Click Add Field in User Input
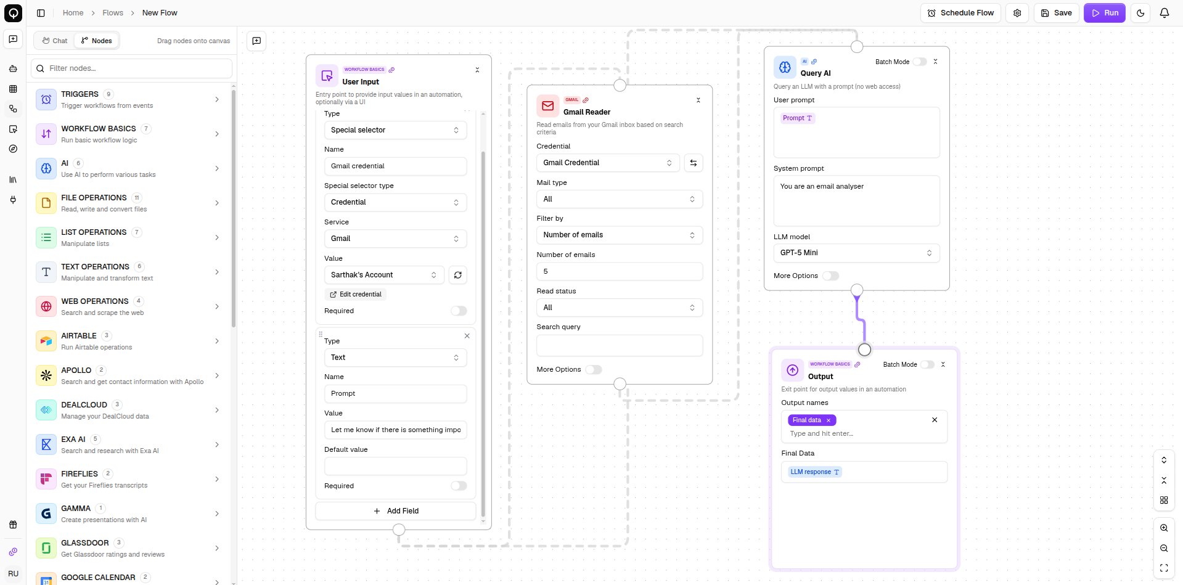Screen dimensions: 1183x585 (395, 511)
